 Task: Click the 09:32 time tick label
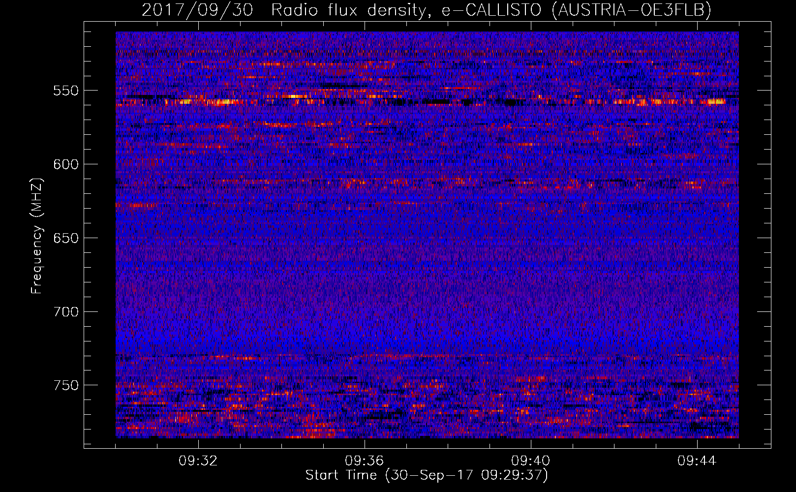[x=198, y=461]
